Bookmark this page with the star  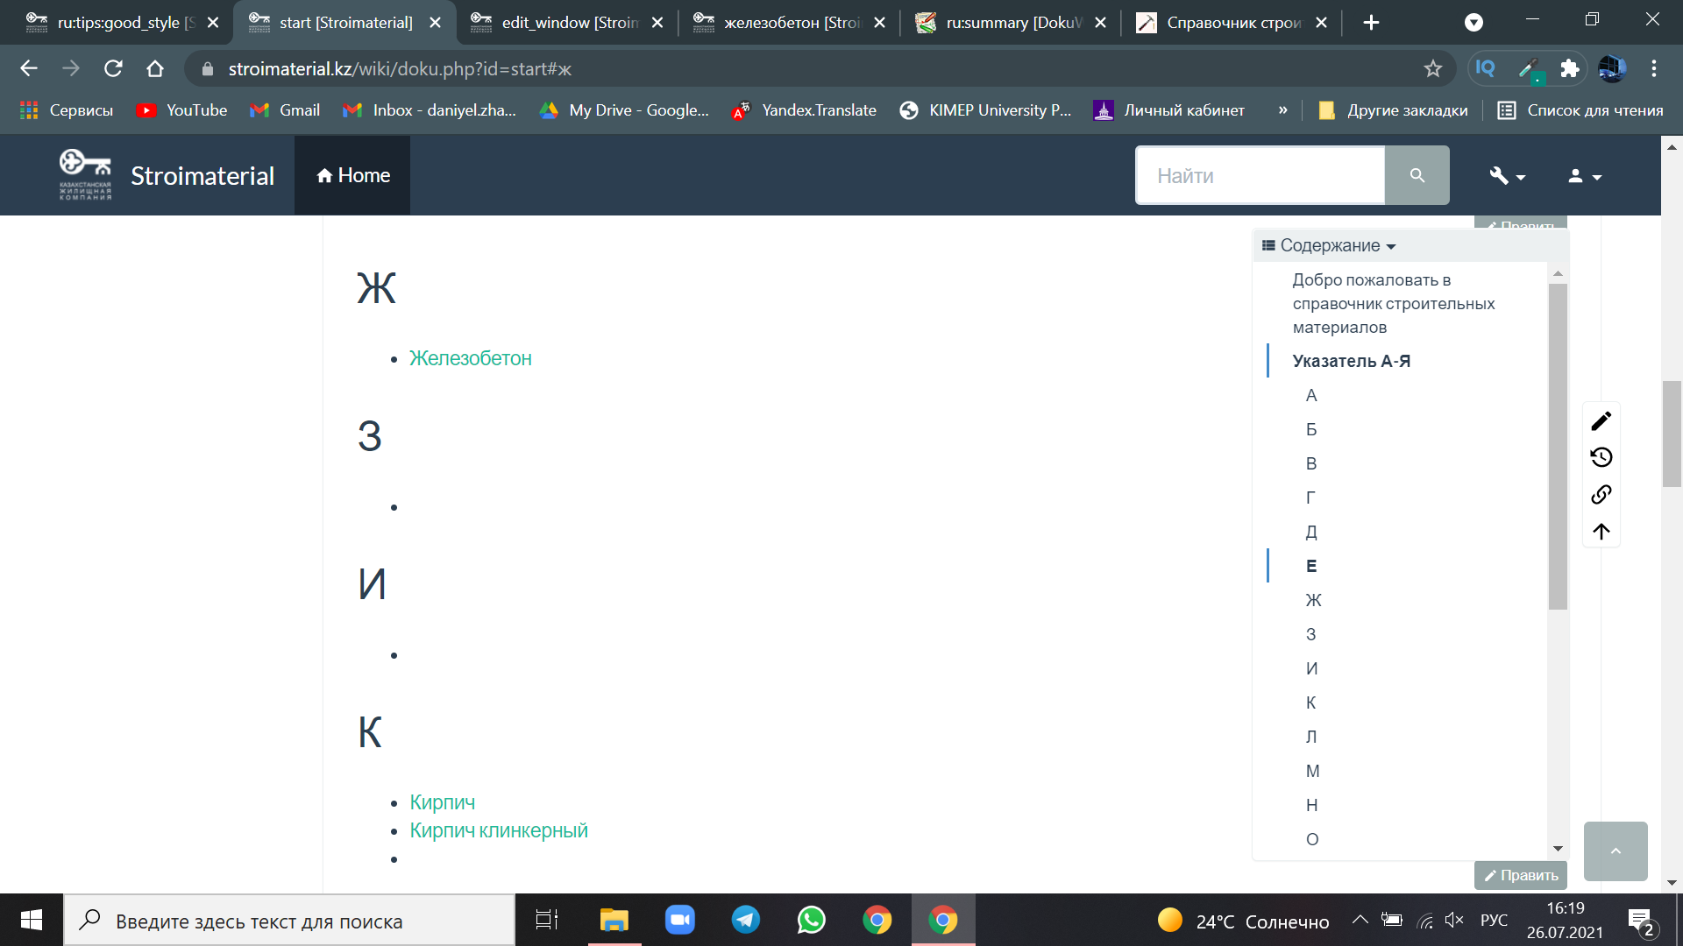point(1432,68)
